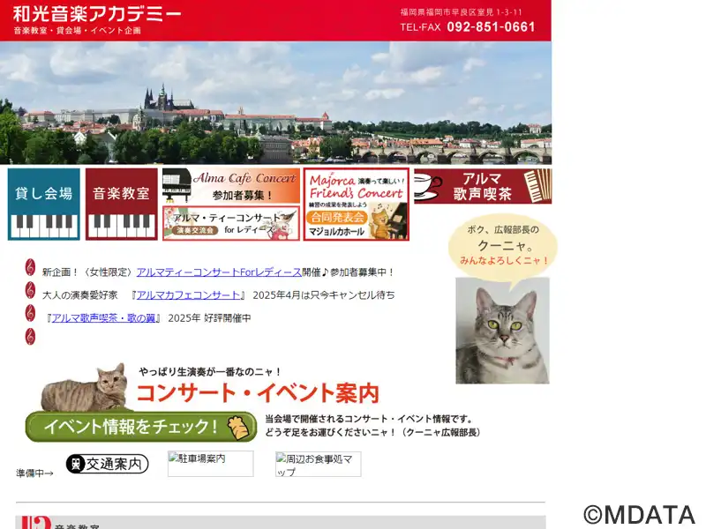Follow the アルマ歌声喫茶・歌の翼 link
Image resolution: width=706 pixels, height=529 pixels.
103,318
